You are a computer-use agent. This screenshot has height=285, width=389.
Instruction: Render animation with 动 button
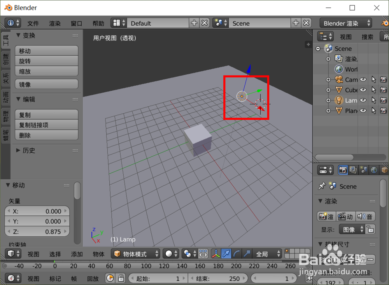pyautogui.click(x=346, y=216)
